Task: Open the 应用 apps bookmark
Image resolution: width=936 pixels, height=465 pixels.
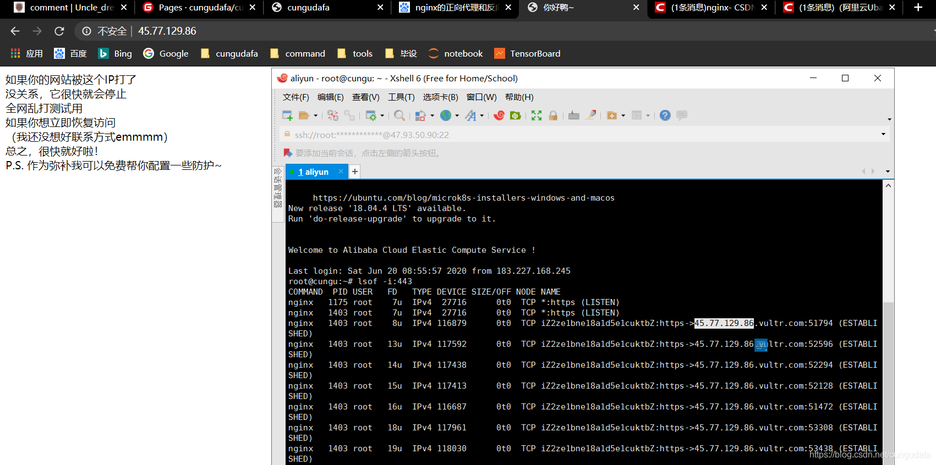Action: pos(26,53)
